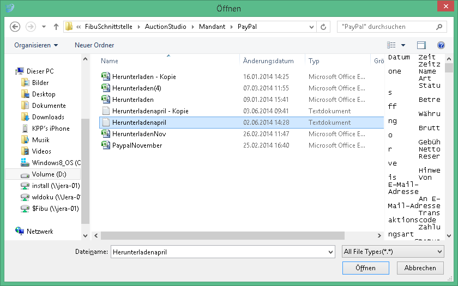Click the Back navigation arrow

pyautogui.click(x=15, y=27)
